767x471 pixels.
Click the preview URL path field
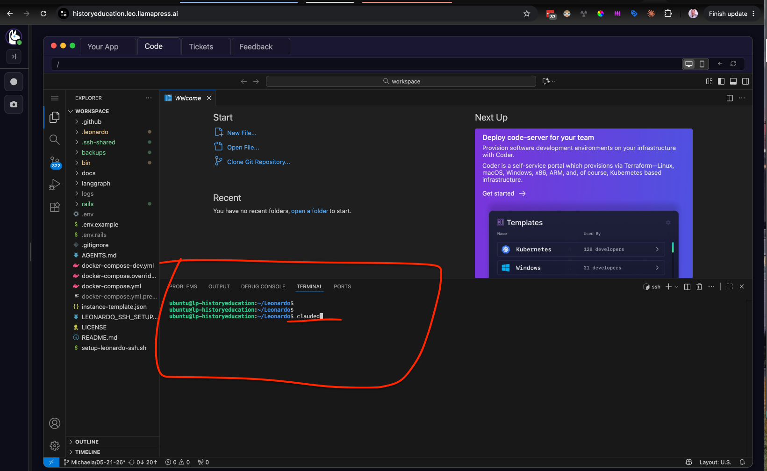[365, 64]
